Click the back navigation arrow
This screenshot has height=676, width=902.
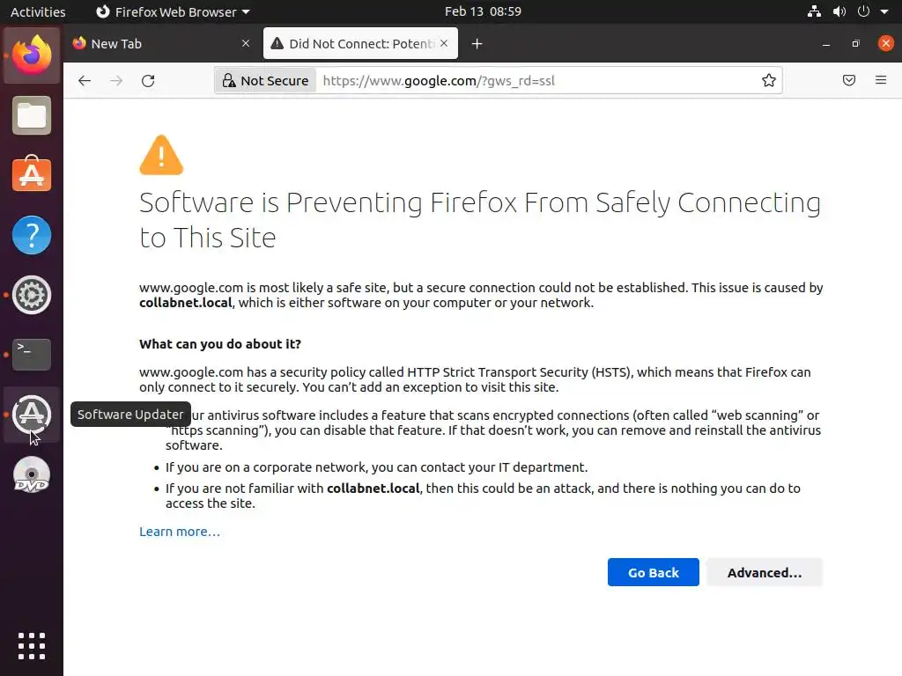click(x=85, y=81)
